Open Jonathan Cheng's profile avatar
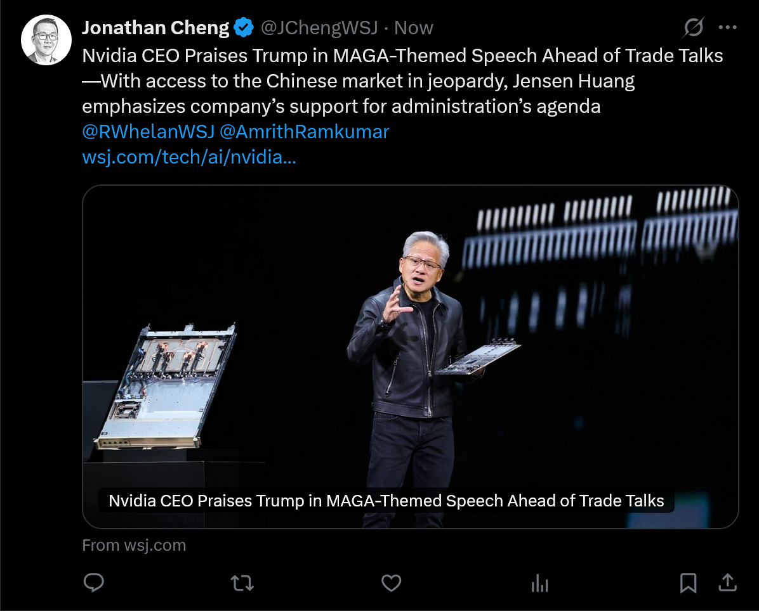 [x=46, y=40]
